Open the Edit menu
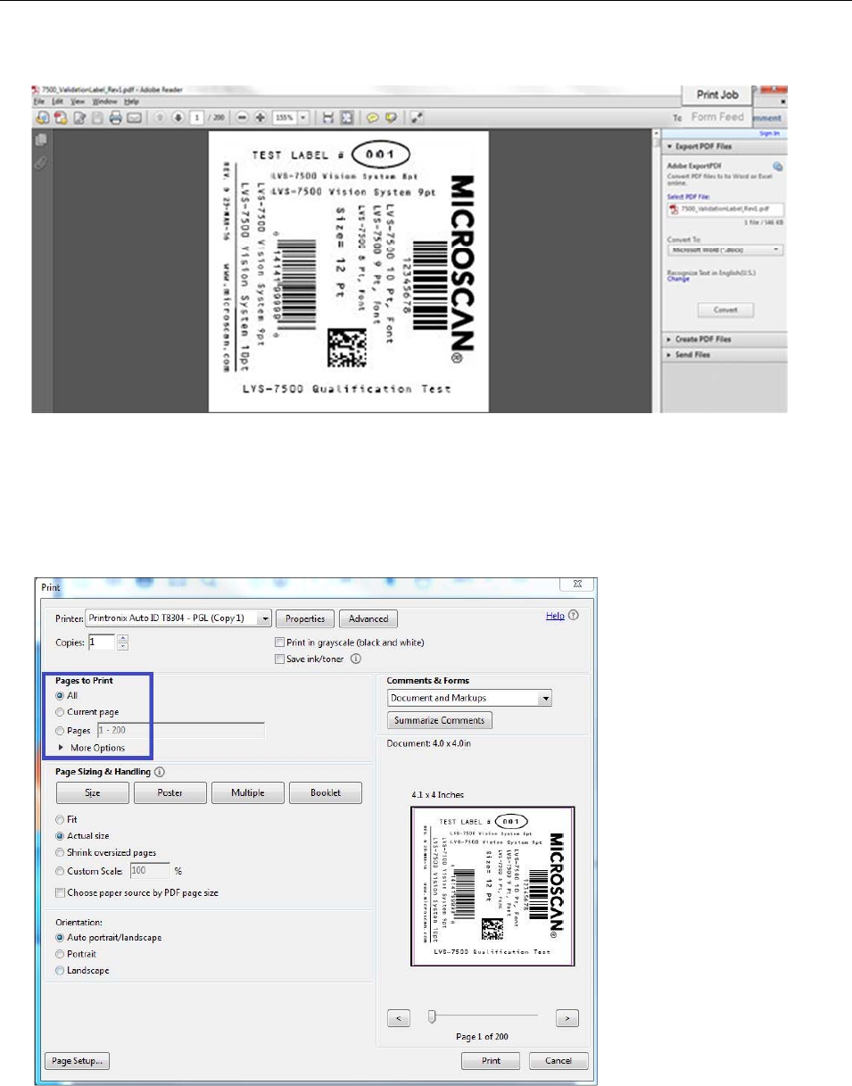 pos(55,102)
